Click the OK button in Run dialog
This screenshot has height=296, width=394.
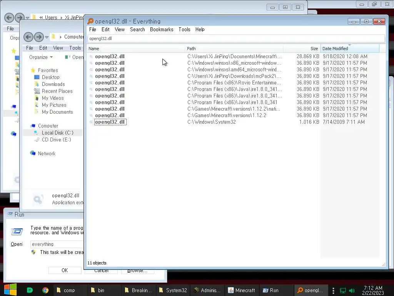click(x=65, y=270)
